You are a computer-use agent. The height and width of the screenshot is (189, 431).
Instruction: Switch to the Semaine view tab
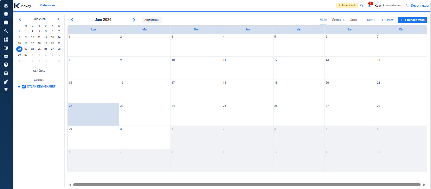click(x=338, y=20)
